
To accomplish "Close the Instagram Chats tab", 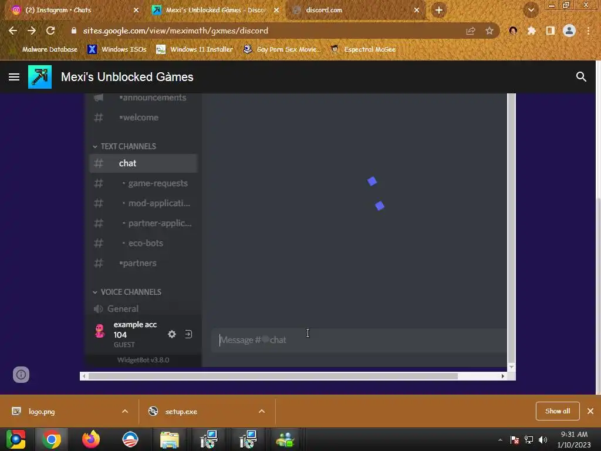I will point(136,10).
